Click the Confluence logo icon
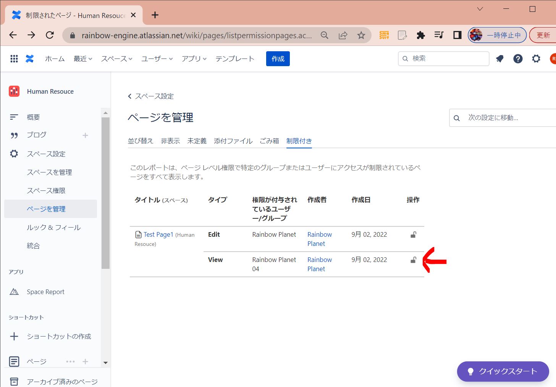Image resolution: width=556 pixels, height=387 pixels. click(x=30, y=59)
